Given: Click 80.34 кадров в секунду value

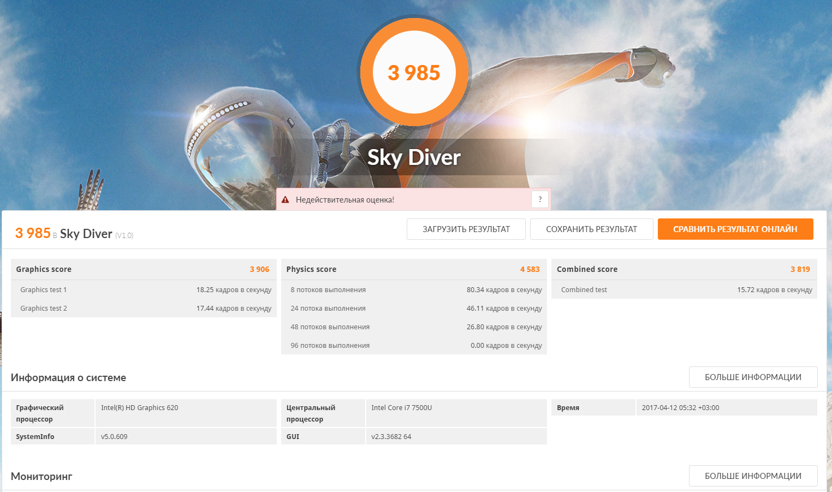Looking at the screenshot, I should (504, 290).
